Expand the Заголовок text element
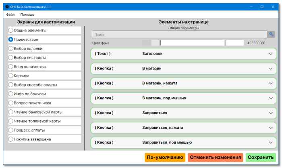The image size is (282, 168). pos(271,54)
